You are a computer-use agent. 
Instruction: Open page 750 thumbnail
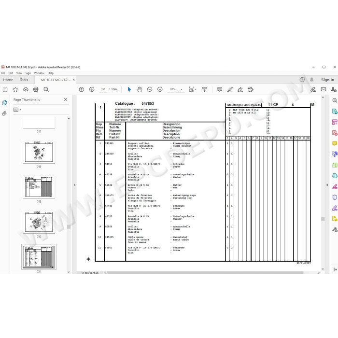pyautogui.click(x=39, y=222)
